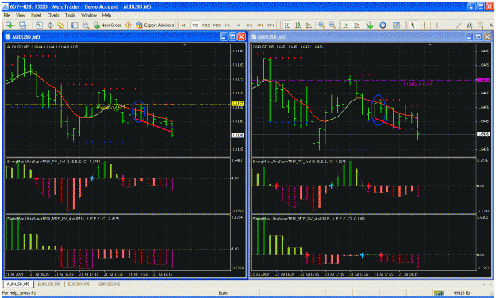Image resolution: width=496 pixels, height=298 pixels.
Task: Open the indicators list dropdown
Action: coord(375,25)
